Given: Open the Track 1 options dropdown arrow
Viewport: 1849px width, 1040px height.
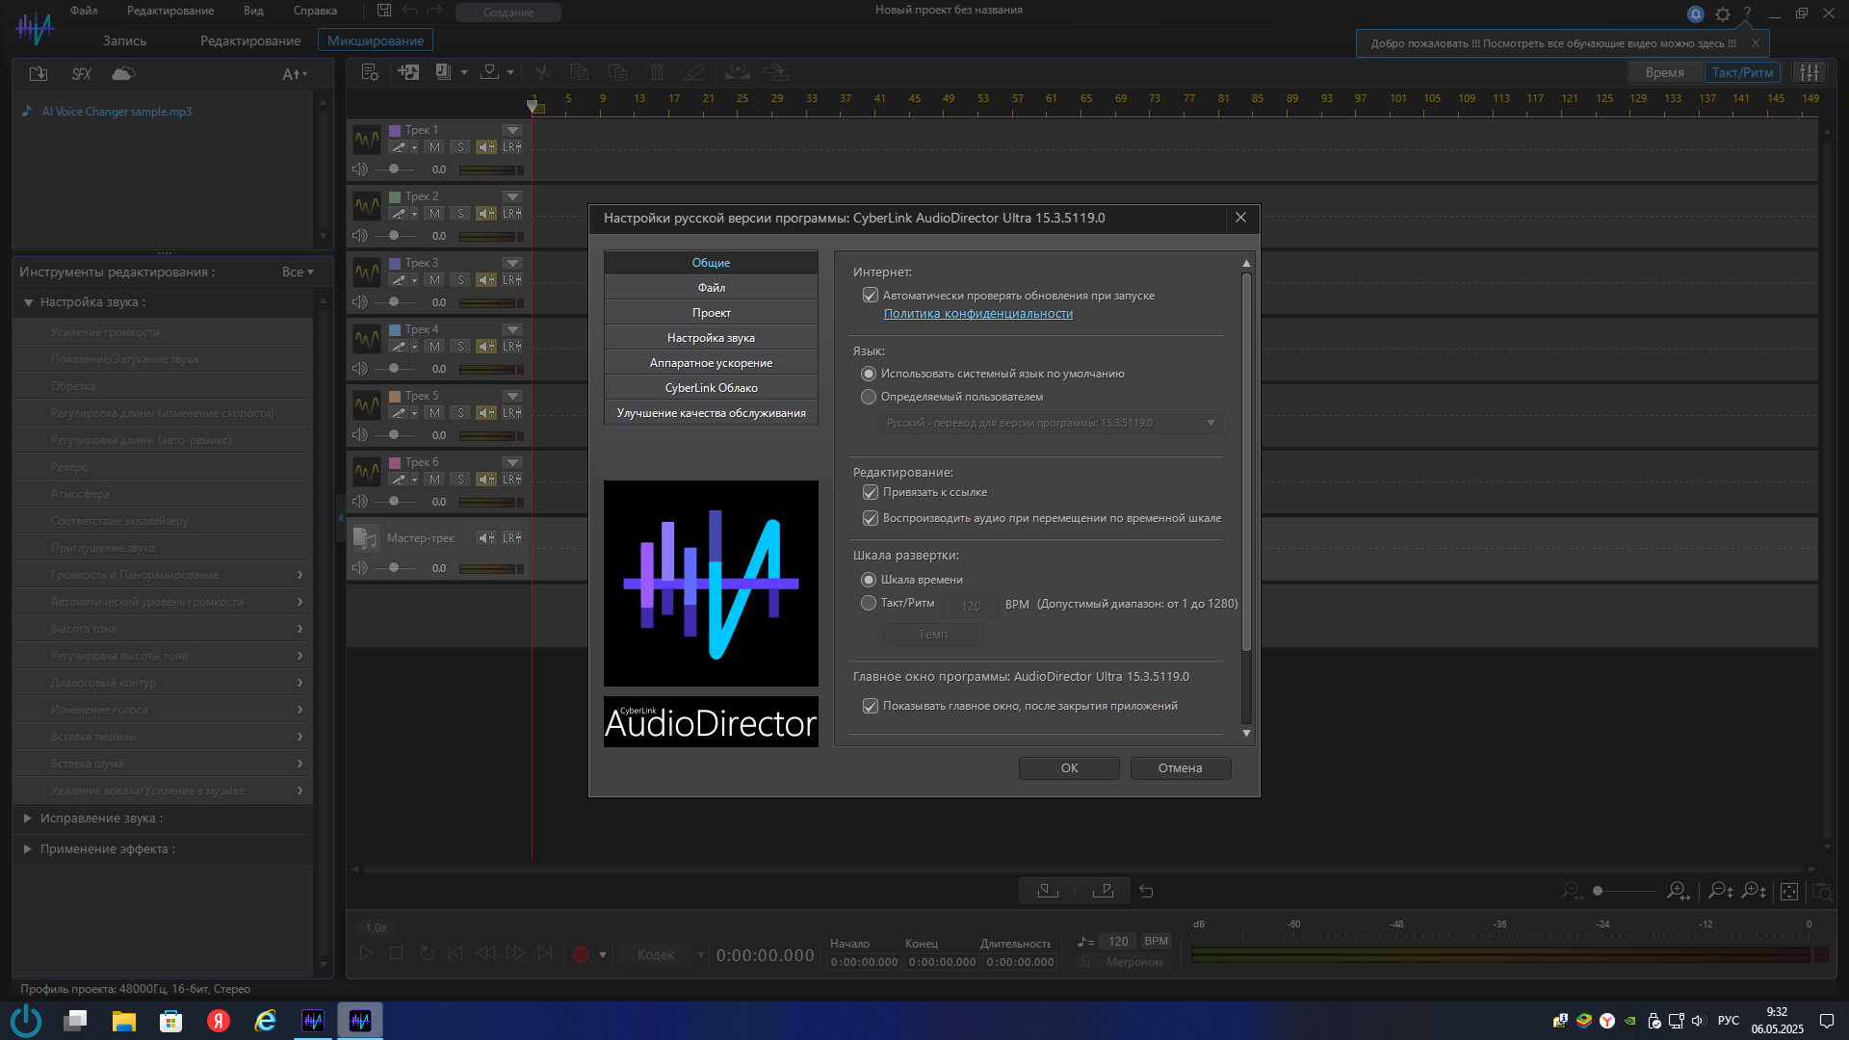Looking at the screenshot, I should coord(512,130).
